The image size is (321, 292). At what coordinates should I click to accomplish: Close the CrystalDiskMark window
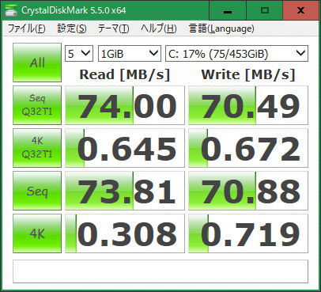(300, 10)
